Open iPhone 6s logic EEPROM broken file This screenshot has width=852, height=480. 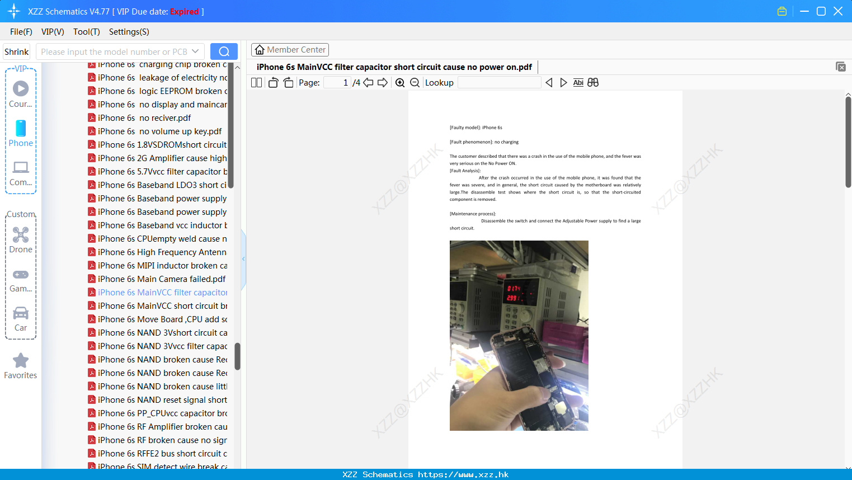pos(158,91)
